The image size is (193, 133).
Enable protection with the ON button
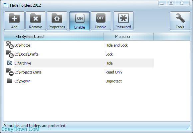(80, 21)
